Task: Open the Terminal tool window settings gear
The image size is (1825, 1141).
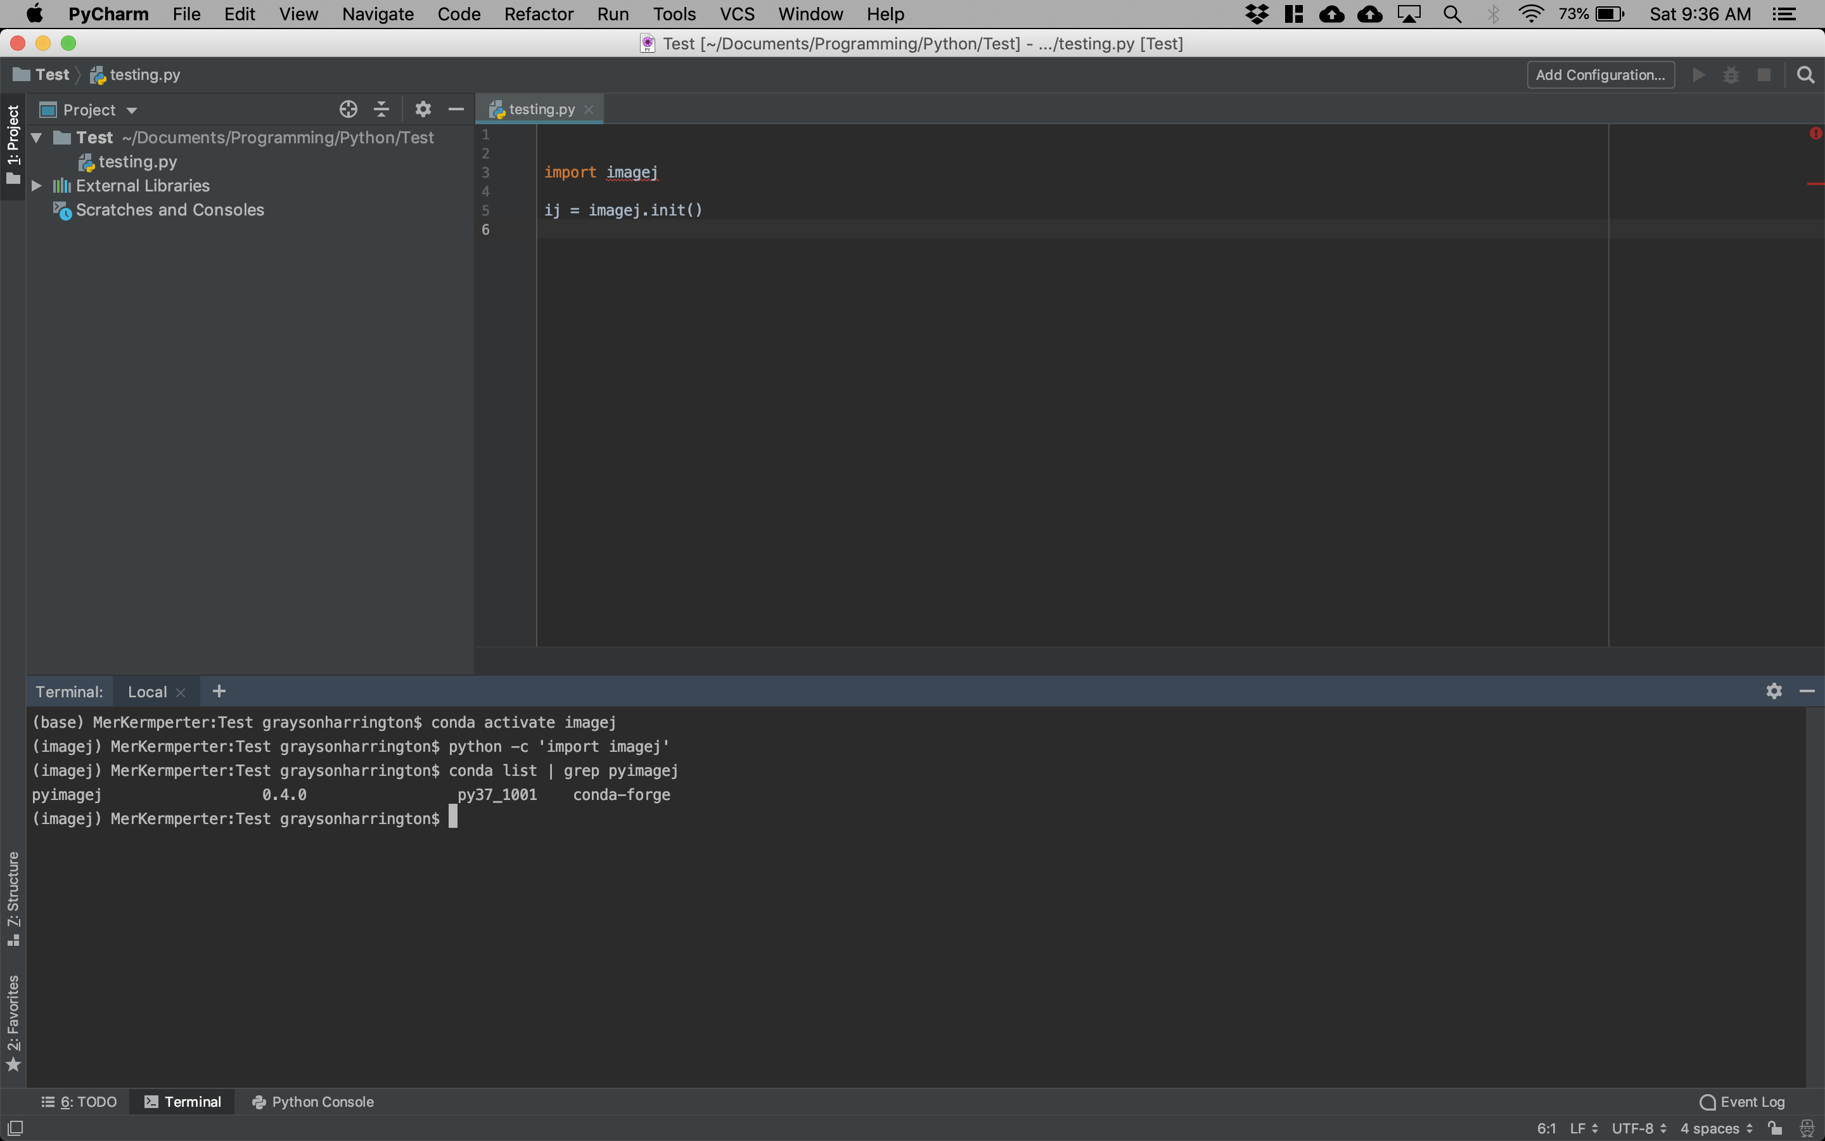Action: click(1774, 690)
